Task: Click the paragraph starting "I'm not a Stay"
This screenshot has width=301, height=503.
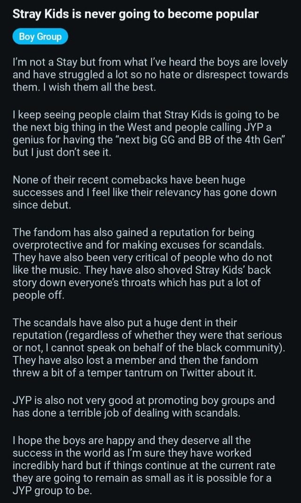Action: [x=150, y=74]
